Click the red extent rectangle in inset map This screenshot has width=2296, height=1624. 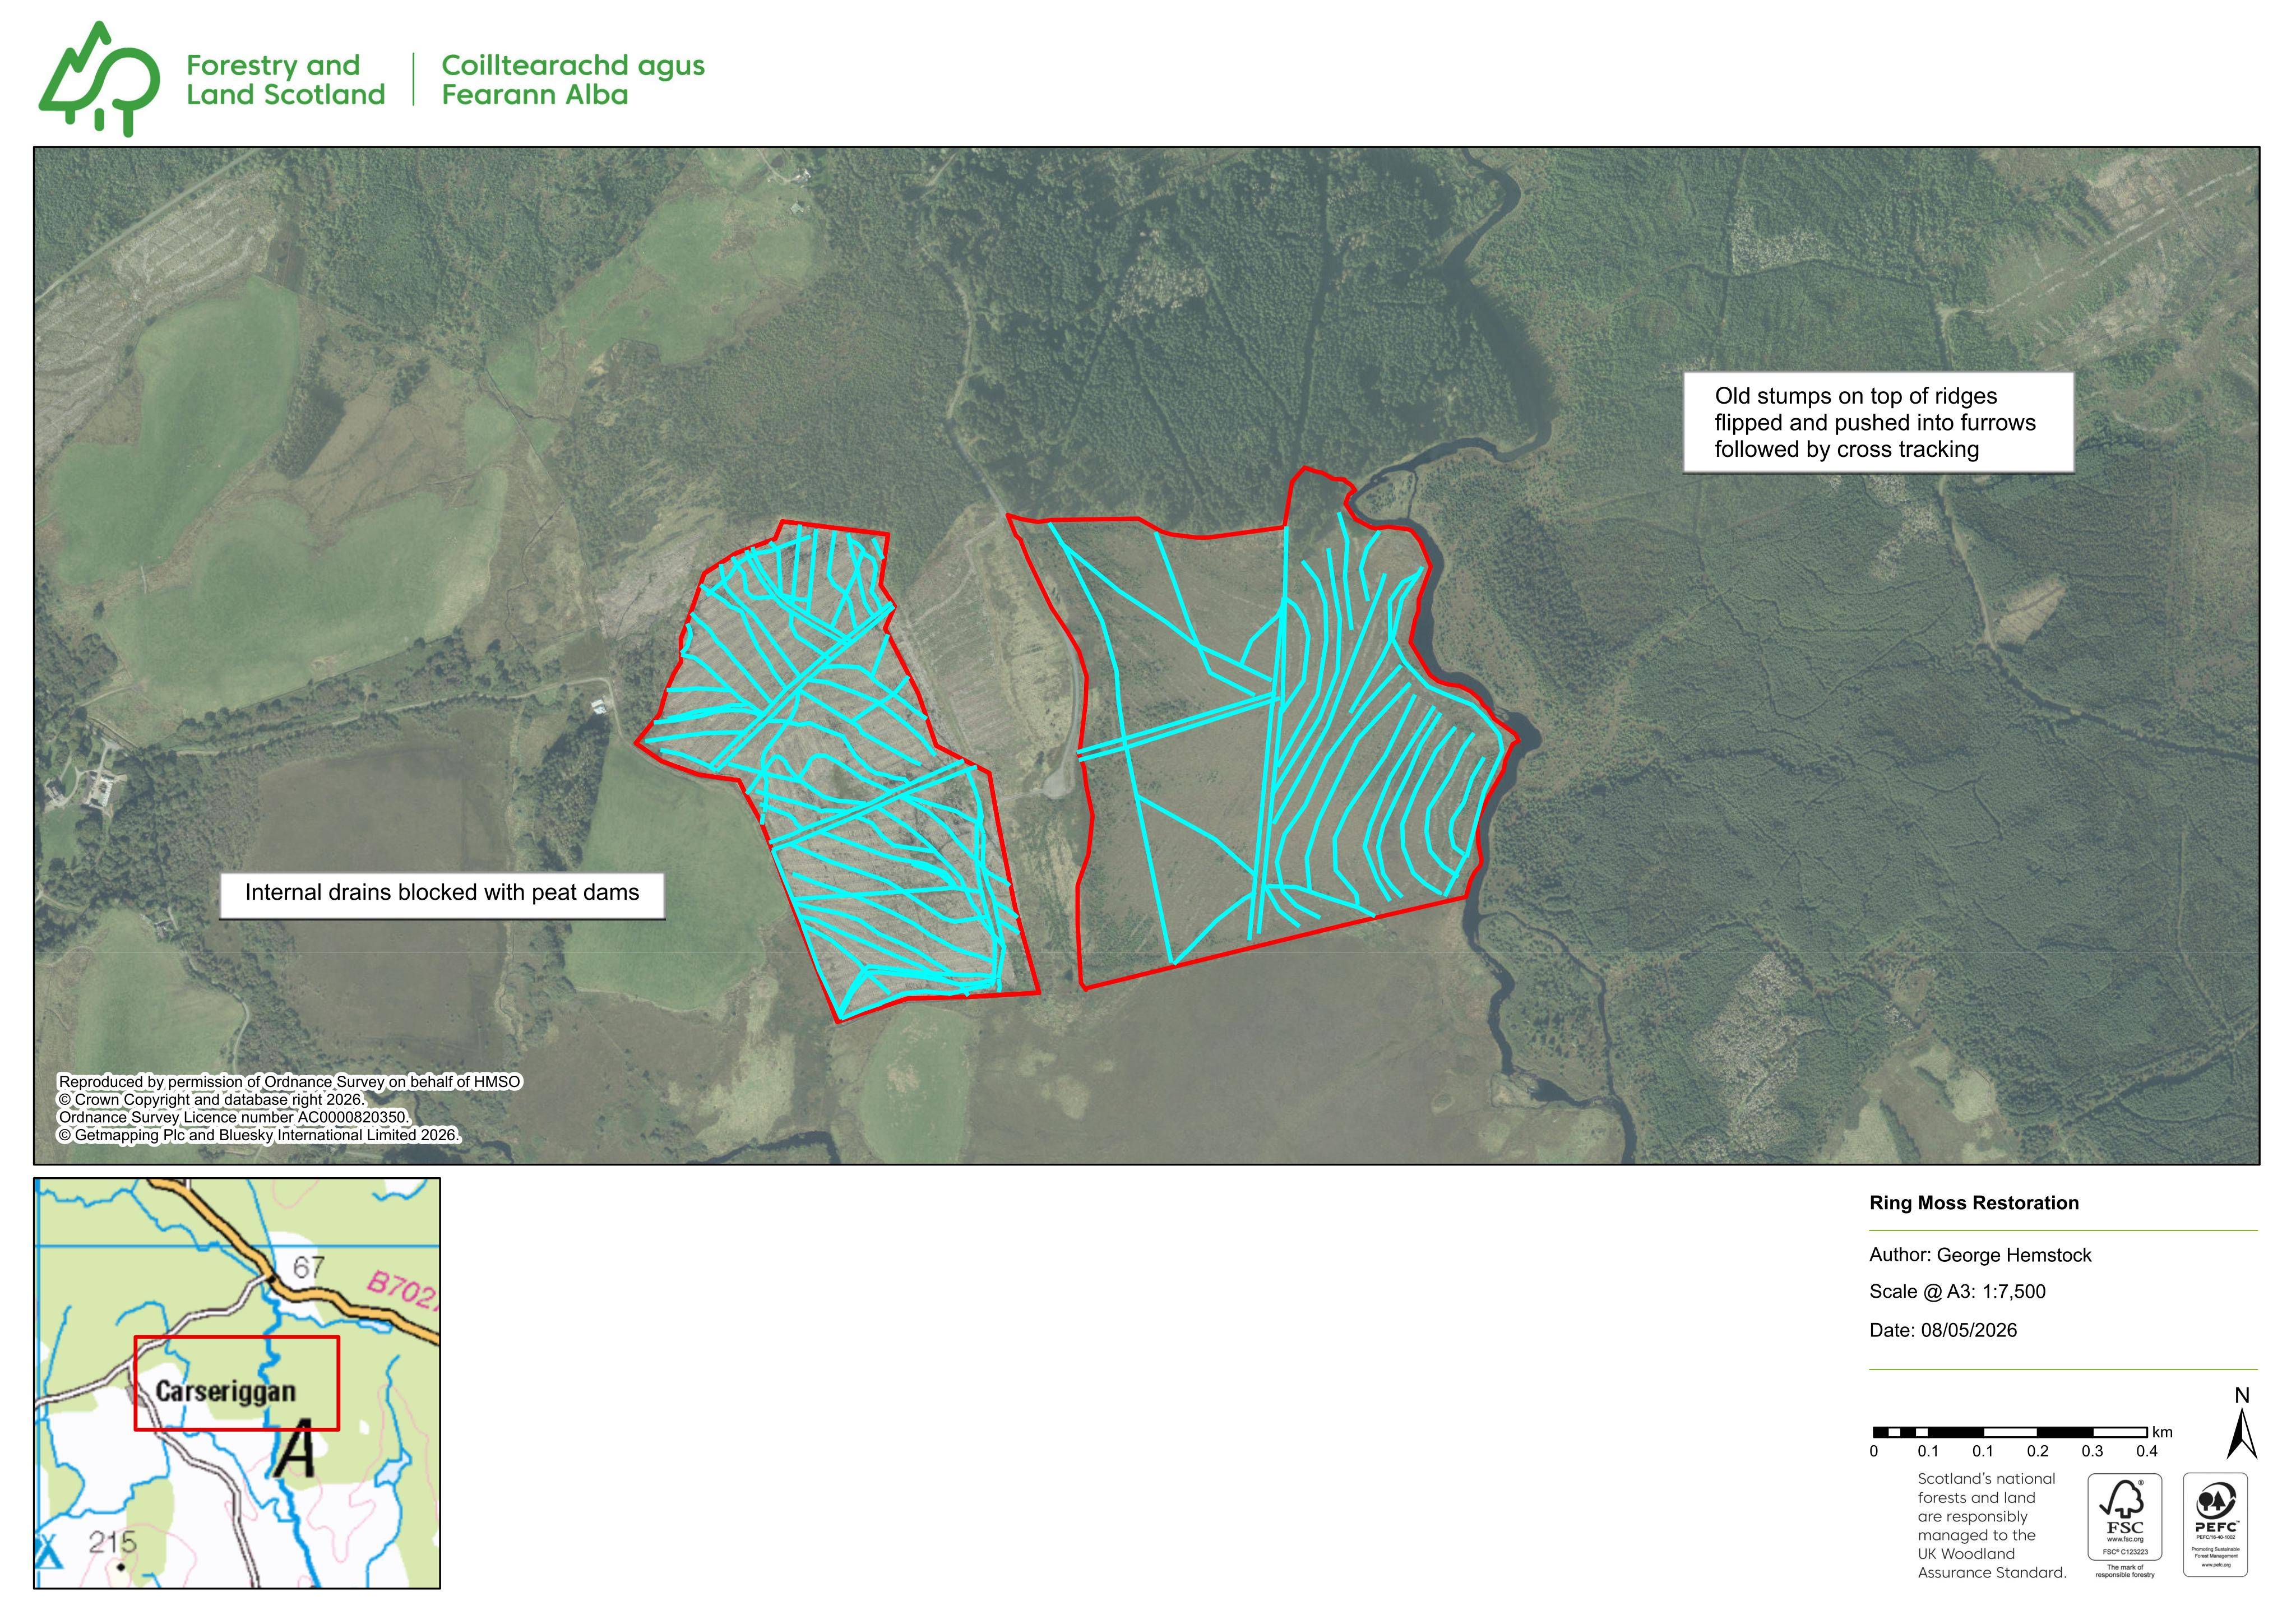pos(237,1383)
